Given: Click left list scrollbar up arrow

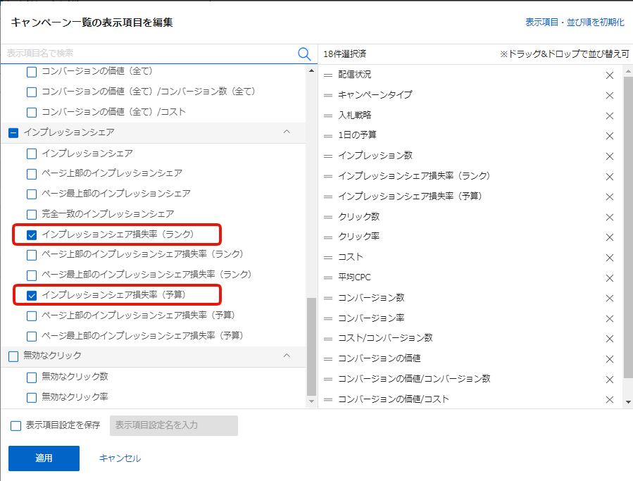Looking at the screenshot, I should coord(311,70).
